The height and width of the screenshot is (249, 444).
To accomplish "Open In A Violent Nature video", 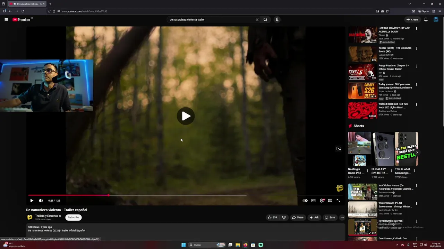I will pos(362,192).
